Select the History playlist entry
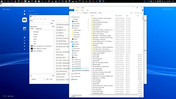This screenshot has height=99, width=176. [35, 37]
